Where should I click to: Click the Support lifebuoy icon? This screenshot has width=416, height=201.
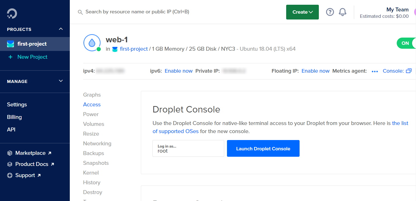click(10, 175)
